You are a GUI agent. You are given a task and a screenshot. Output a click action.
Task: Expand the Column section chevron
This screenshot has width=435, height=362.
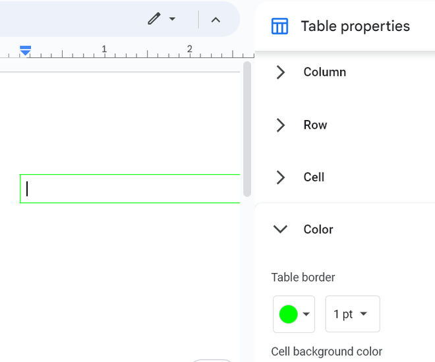pyautogui.click(x=281, y=72)
